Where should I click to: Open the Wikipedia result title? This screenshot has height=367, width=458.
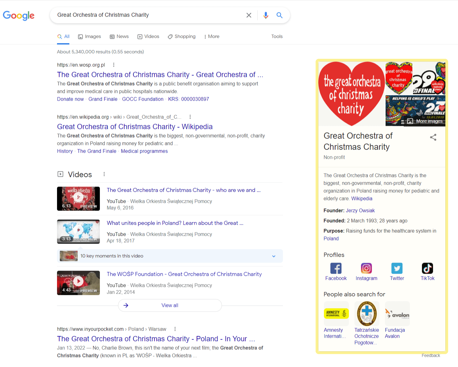pos(135,127)
